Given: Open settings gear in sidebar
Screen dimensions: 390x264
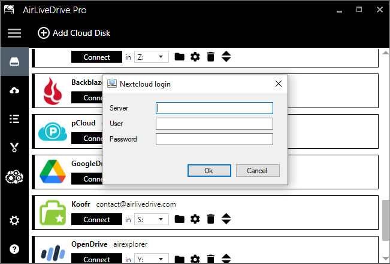Looking at the screenshot, I should coord(14,220).
